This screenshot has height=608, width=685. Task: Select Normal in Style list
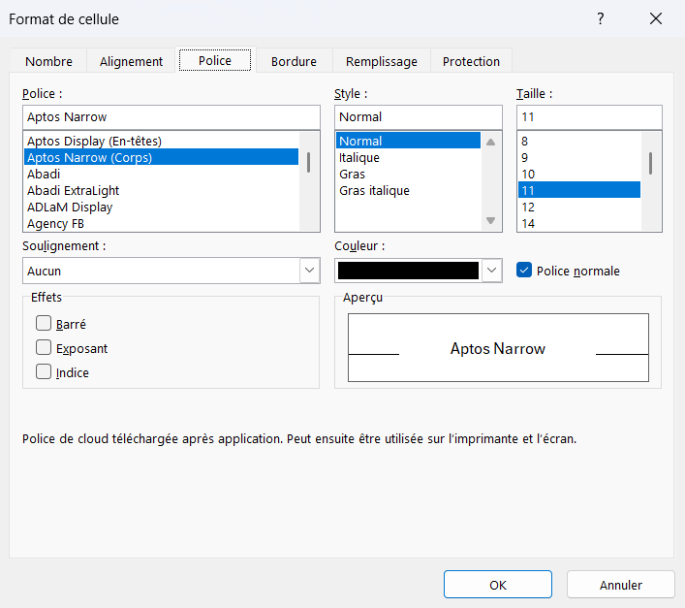click(408, 141)
